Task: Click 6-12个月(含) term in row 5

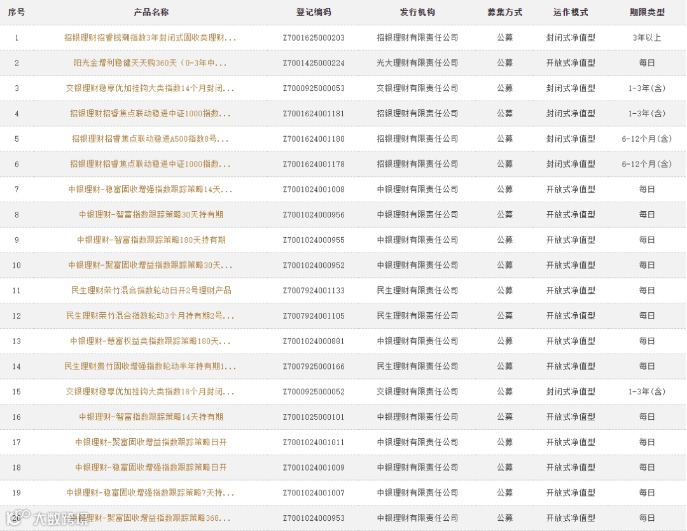Action: (647, 139)
